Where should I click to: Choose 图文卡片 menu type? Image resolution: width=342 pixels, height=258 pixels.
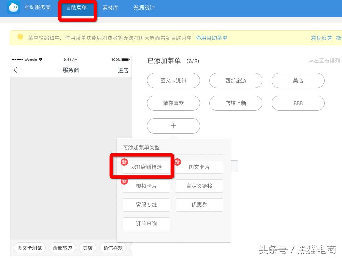(200, 167)
